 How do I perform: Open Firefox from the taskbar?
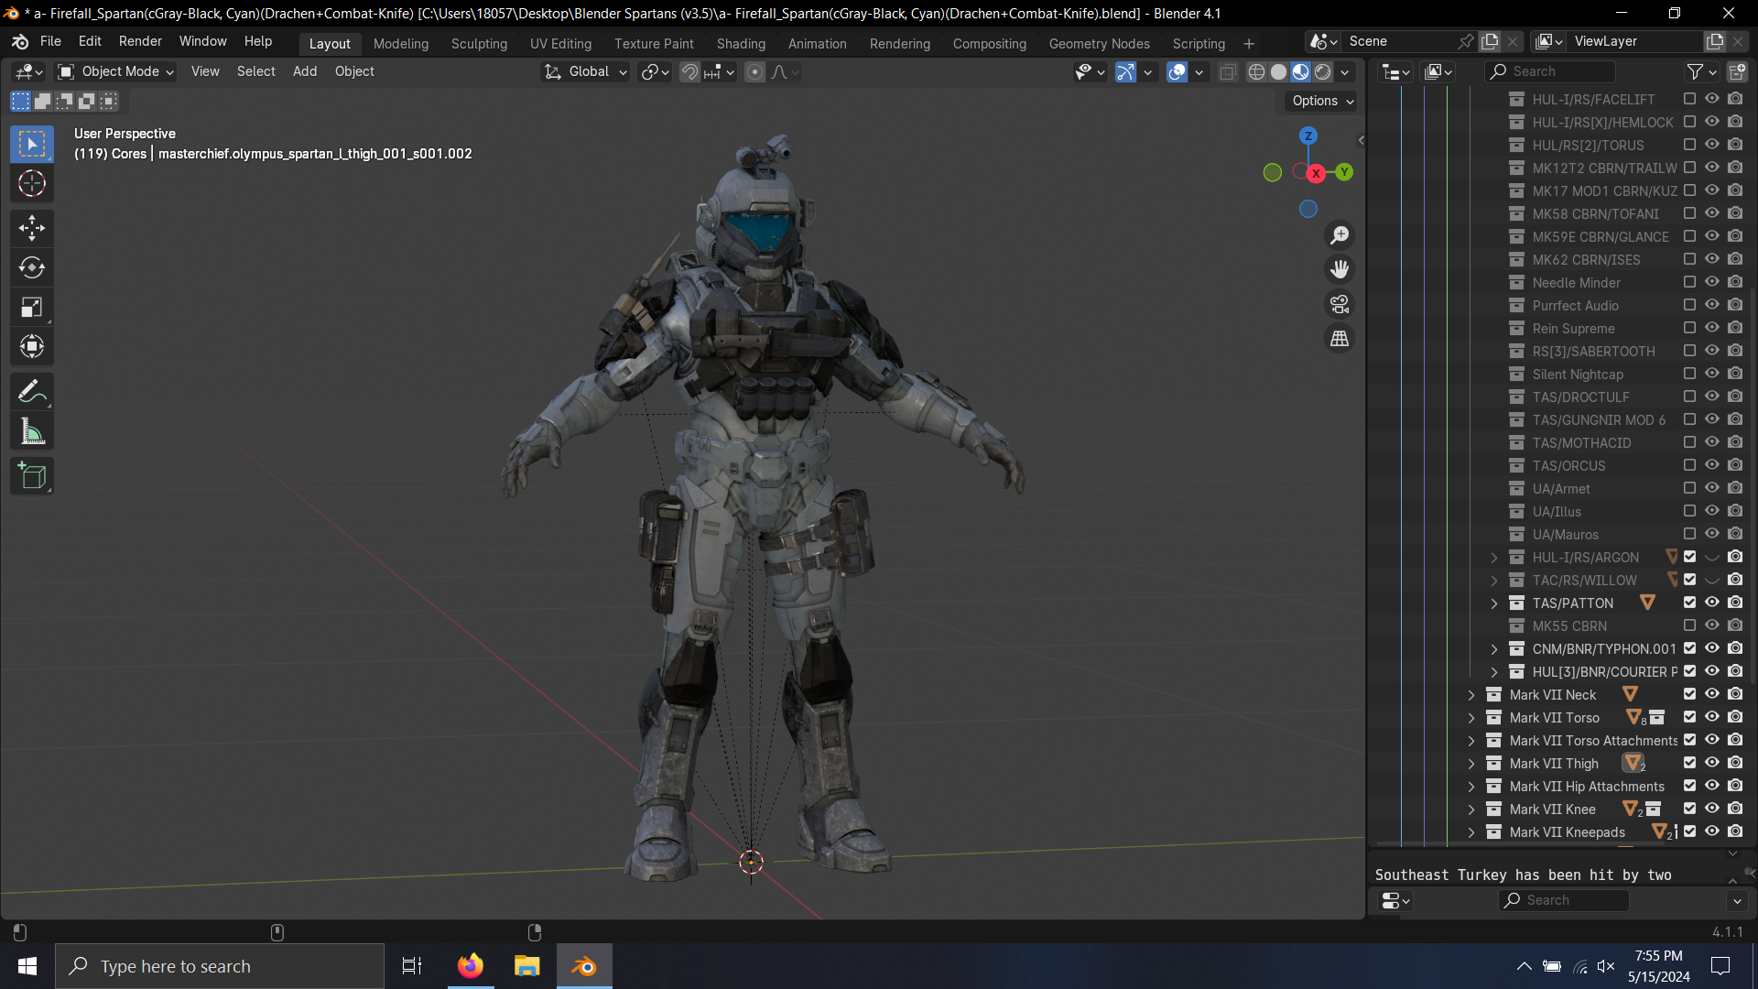click(x=471, y=966)
